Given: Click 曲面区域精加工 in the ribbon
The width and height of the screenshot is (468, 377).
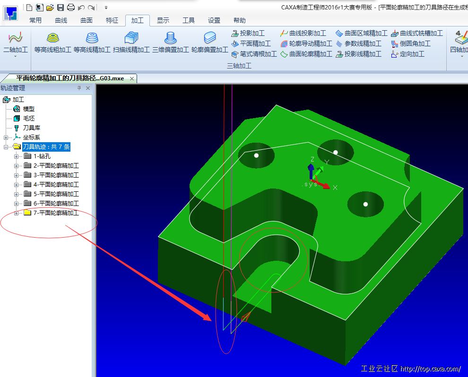Looking at the screenshot, I should click(362, 34).
